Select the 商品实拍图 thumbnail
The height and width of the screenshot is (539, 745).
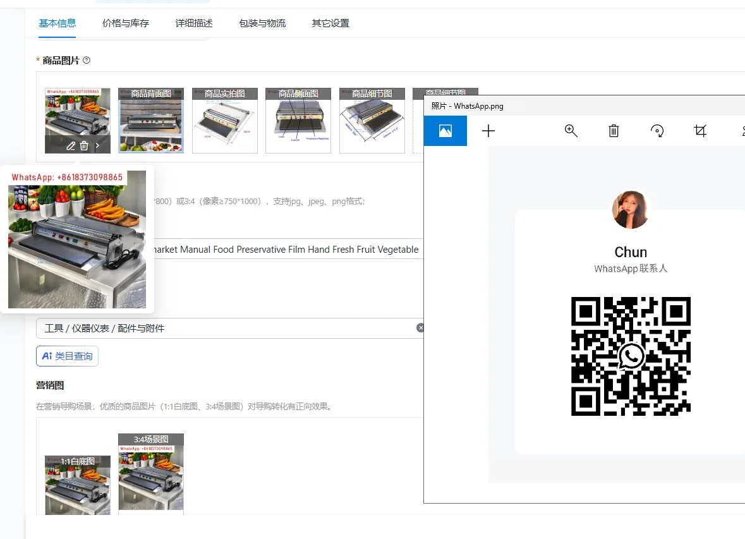(x=225, y=120)
